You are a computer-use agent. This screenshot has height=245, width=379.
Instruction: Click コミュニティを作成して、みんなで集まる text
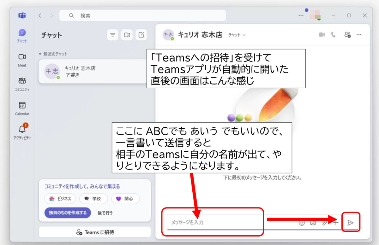82,187
